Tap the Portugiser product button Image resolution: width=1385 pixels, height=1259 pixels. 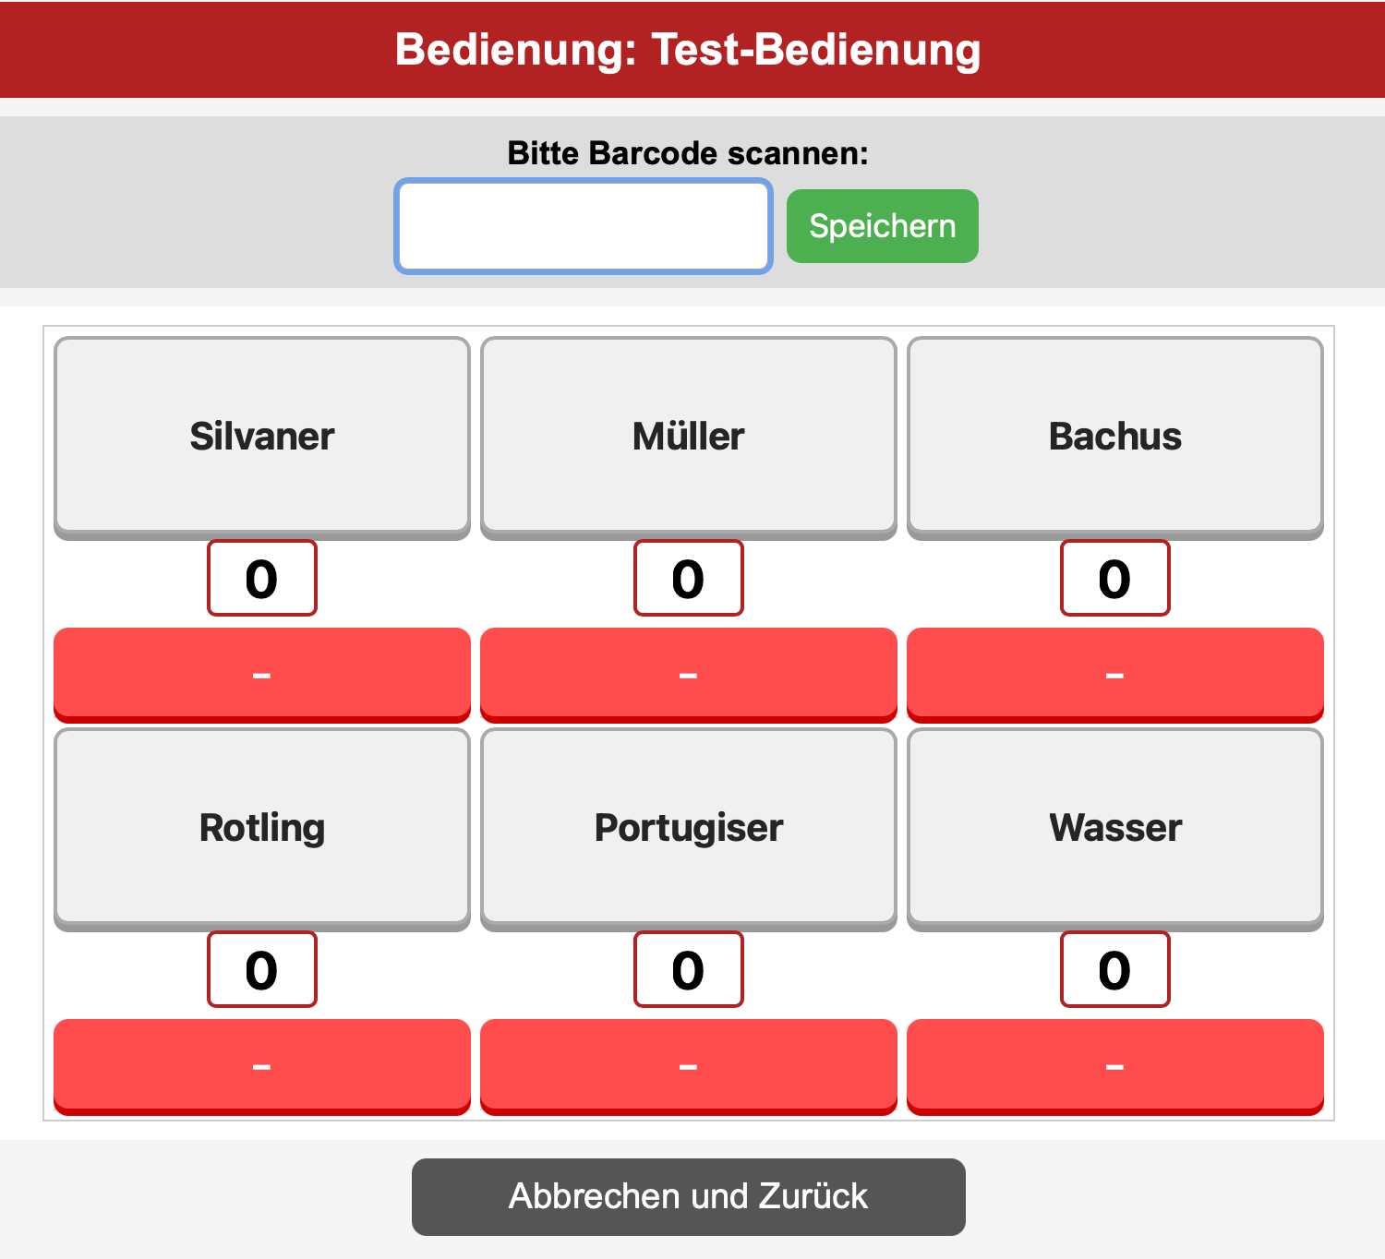coord(689,827)
